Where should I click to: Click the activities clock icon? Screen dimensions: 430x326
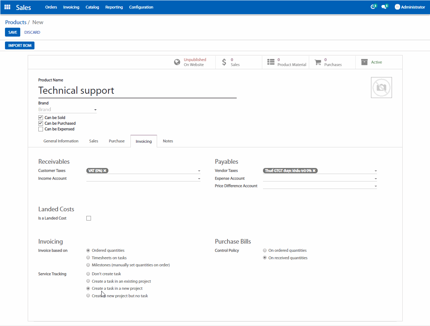click(x=373, y=7)
